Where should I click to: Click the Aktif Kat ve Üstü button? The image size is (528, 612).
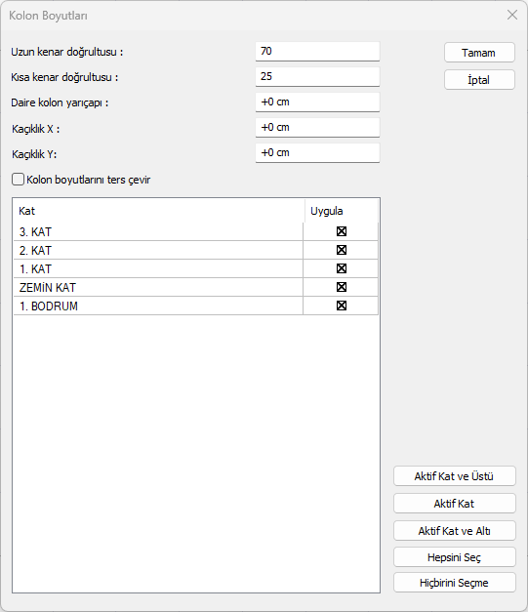[454, 475]
